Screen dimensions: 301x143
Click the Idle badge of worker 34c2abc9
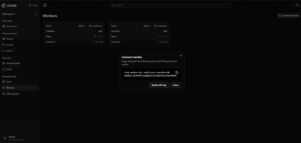click(165, 31)
